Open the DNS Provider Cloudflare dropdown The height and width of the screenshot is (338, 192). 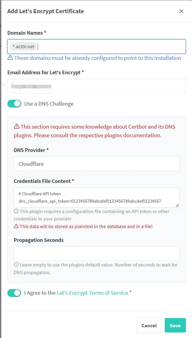pyautogui.click(x=96, y=164)
